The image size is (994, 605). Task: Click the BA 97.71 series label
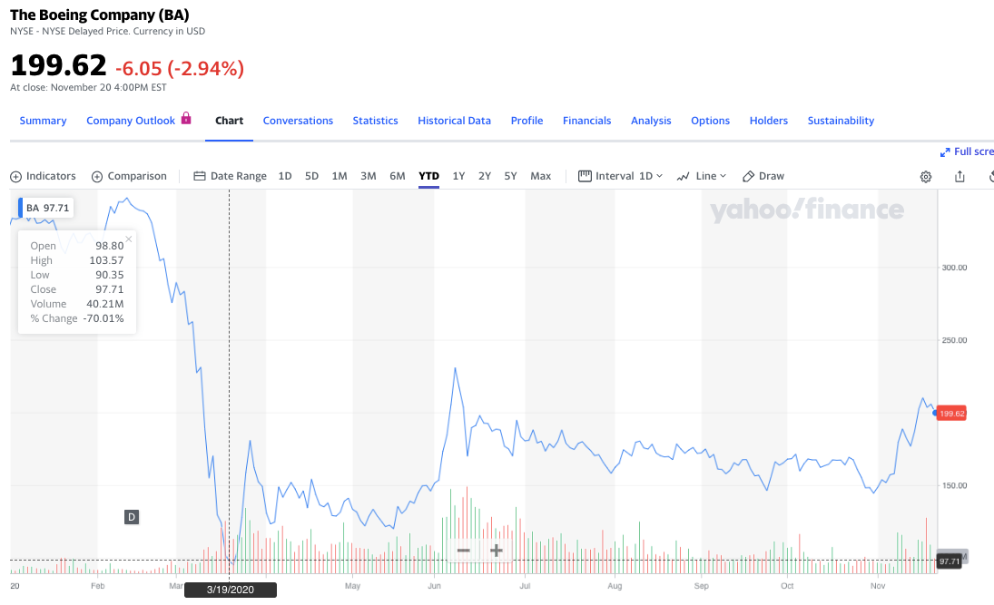(x=47, y=208)
